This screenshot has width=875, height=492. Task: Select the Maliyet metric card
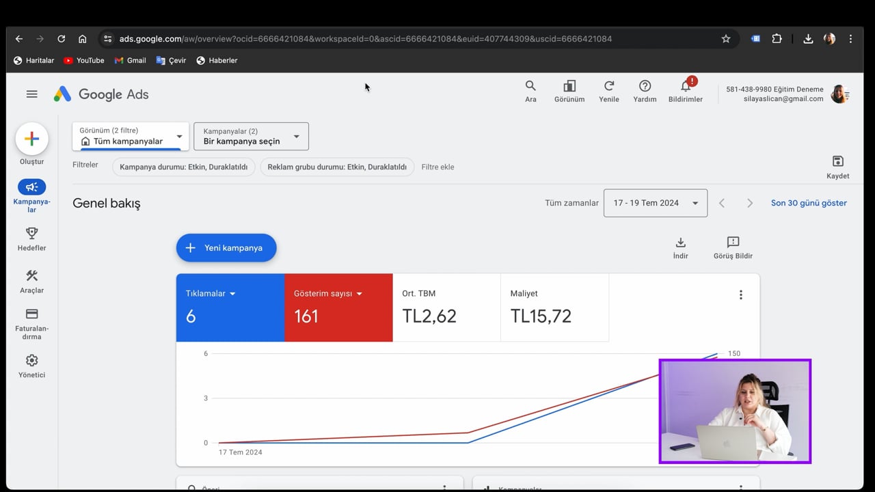coord(554,307)
